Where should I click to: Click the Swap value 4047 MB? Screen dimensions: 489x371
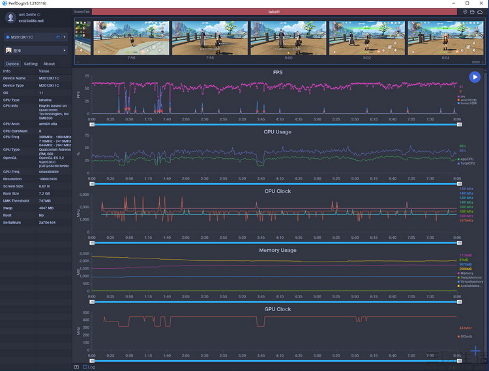[46, 208]
